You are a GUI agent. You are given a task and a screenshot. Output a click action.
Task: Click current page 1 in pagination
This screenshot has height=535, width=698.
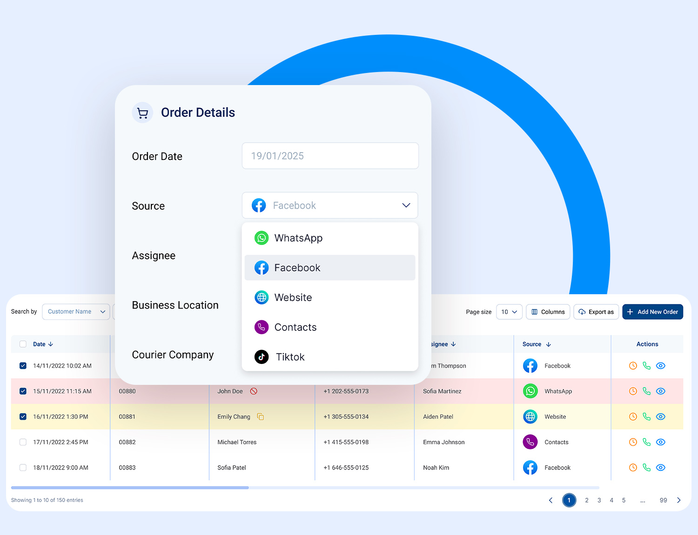coord(569,501)
